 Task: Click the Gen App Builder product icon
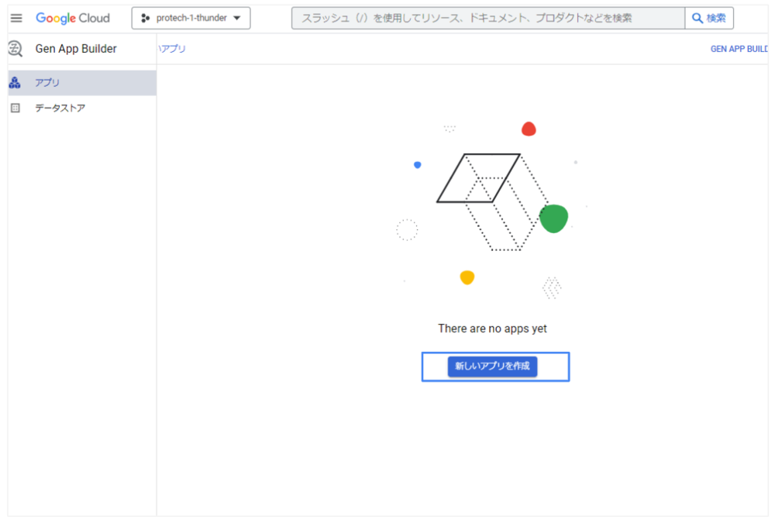15,49
